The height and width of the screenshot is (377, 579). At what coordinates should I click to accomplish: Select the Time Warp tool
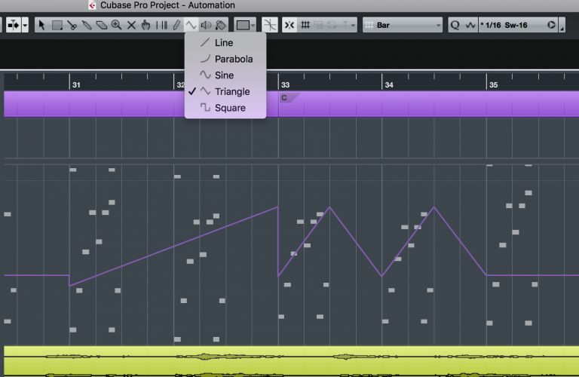click(161, 25)
